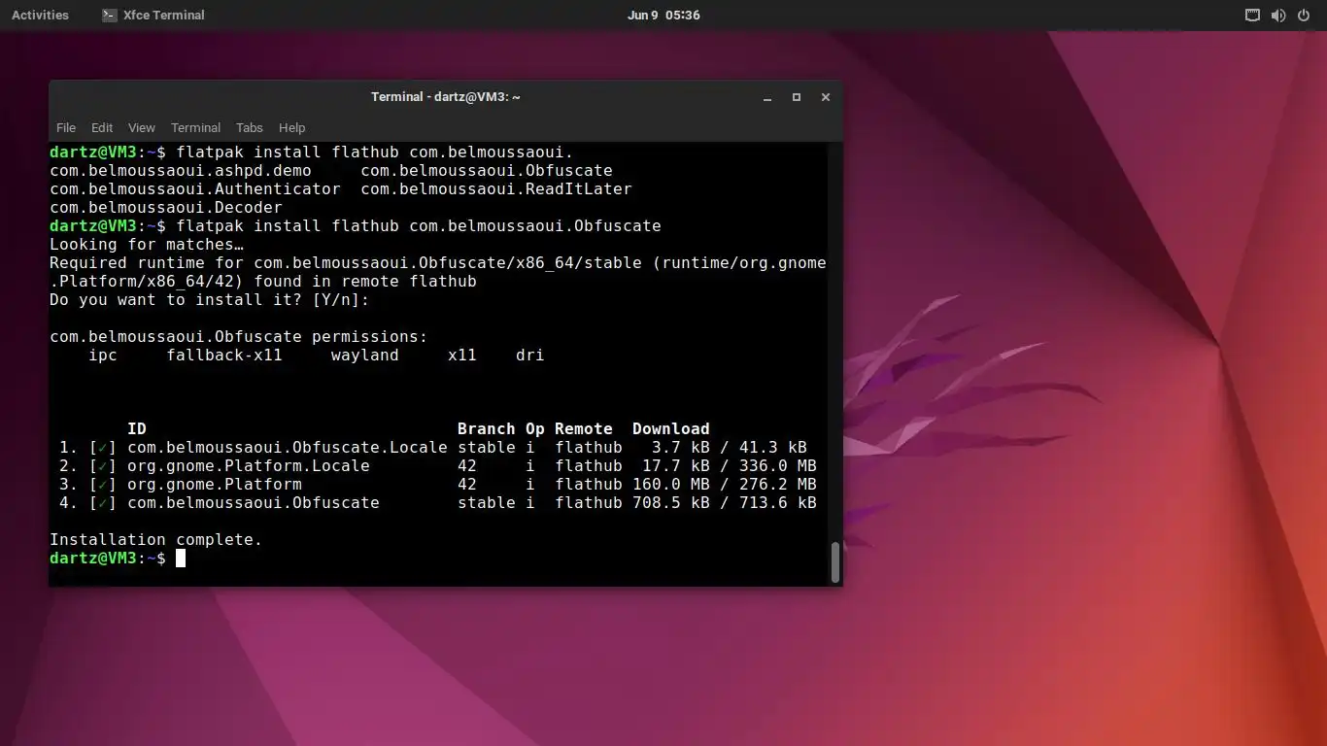Click terminal title 'Terminal - dartz@VM3: ~'
1327x746 pixels.
point(446,97)
